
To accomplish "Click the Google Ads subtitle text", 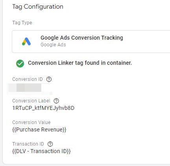I will (x=53, y=45).
